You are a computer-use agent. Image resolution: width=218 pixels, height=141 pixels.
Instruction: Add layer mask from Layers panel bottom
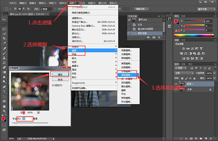tap(191, 138)
